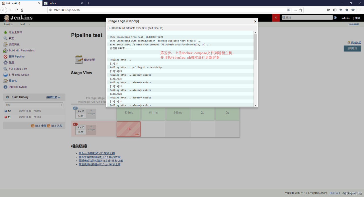
Task: Open build #2 in Build History
Action: (x=9, y=111)
